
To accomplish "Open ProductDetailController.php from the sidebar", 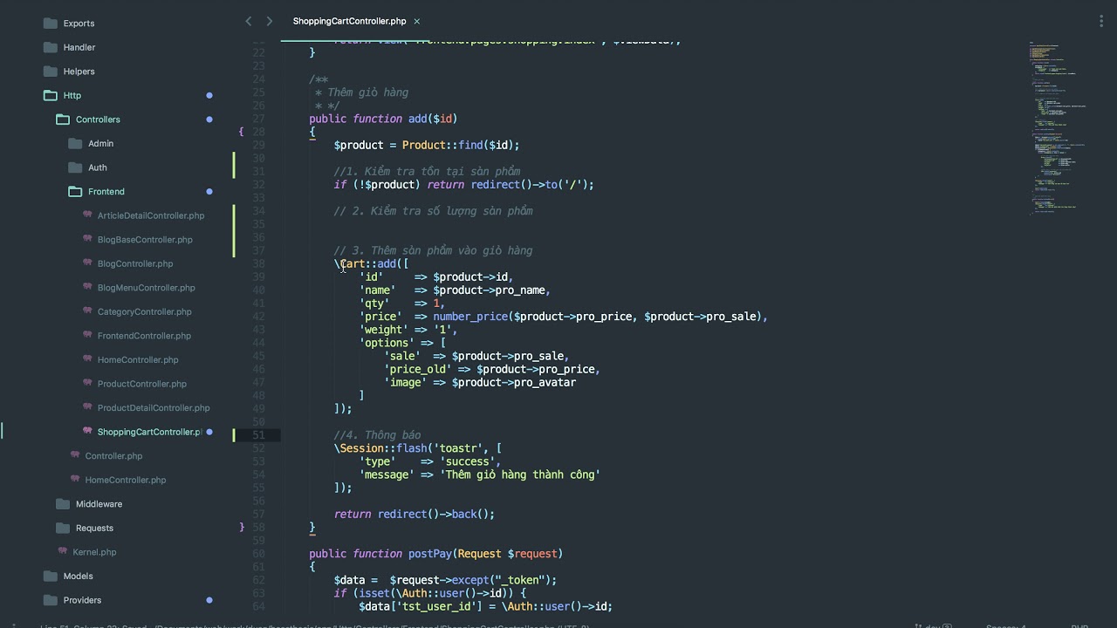I will [x=154, y=407].
